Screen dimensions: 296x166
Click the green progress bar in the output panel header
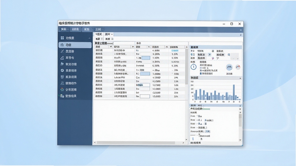click(206, 109)
